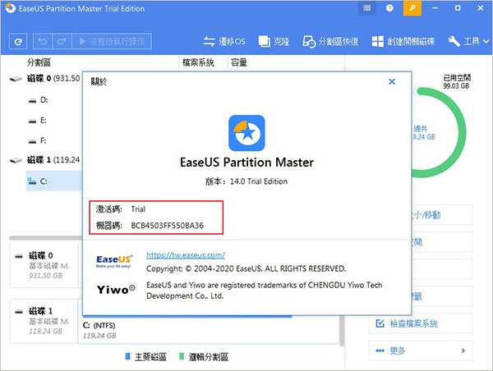Click the EaseUS Partition Master app logo
The width and height of the screenshot is (493, 371).
[246, 133]
